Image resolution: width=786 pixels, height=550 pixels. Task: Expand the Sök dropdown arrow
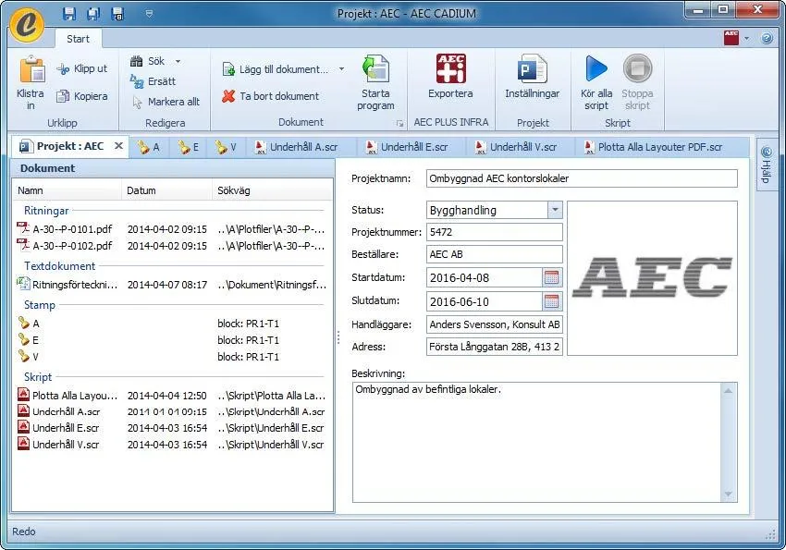pyautogui.click(x=178, y=62)
